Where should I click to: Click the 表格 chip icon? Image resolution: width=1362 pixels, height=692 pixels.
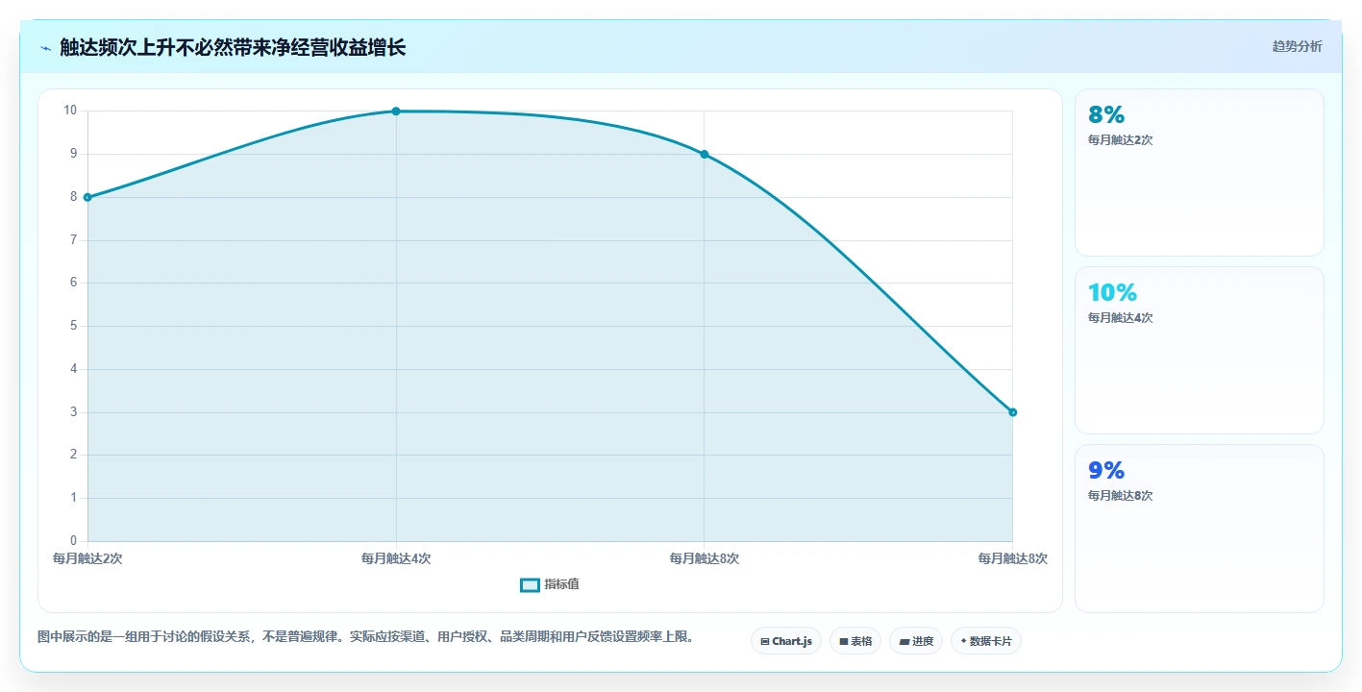pos(844,641)
